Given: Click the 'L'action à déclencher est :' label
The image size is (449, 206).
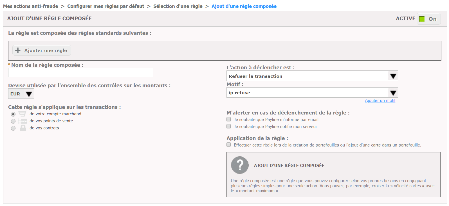Looking at the screenshot, I should 261,67.
